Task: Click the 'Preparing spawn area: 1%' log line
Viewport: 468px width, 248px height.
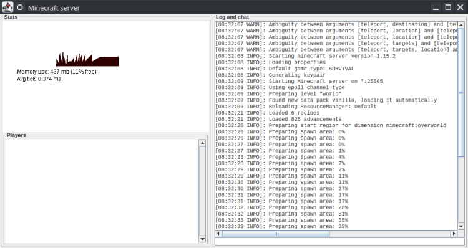Action: pyautogui.click(x=280, y=151)
